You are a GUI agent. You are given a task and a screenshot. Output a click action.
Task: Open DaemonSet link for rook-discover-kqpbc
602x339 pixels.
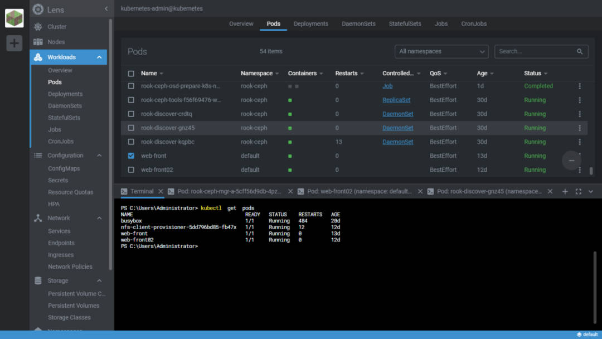(x=398, y=142)
